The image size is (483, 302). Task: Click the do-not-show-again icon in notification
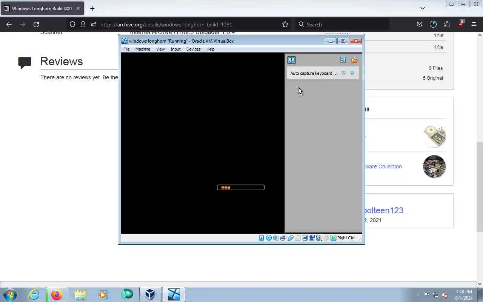343,73
